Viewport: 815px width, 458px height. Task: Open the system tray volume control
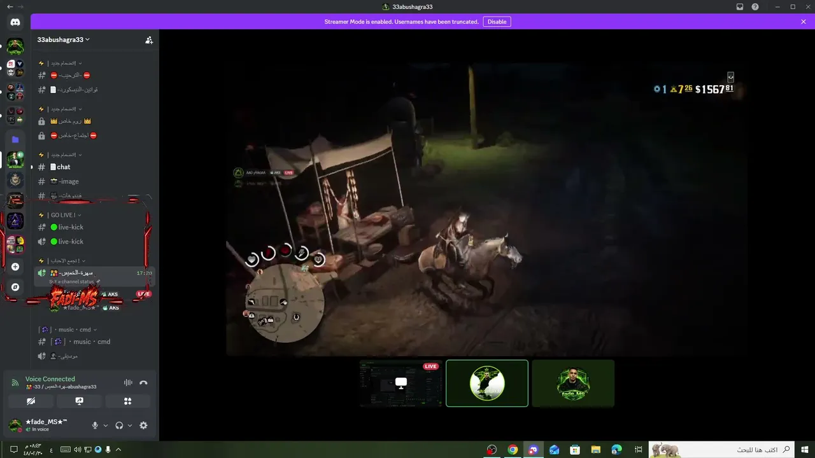click(77, 450)
